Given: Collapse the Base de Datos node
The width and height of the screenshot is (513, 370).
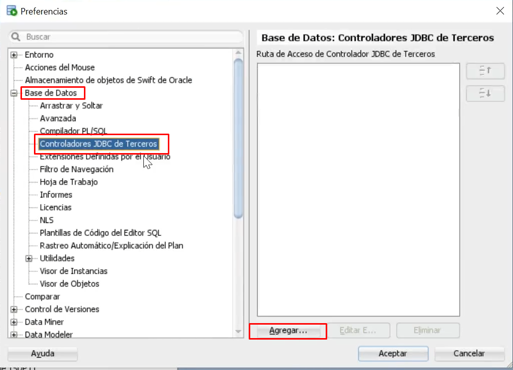Looking at the screenshot, I should click(x=14, y=93).
